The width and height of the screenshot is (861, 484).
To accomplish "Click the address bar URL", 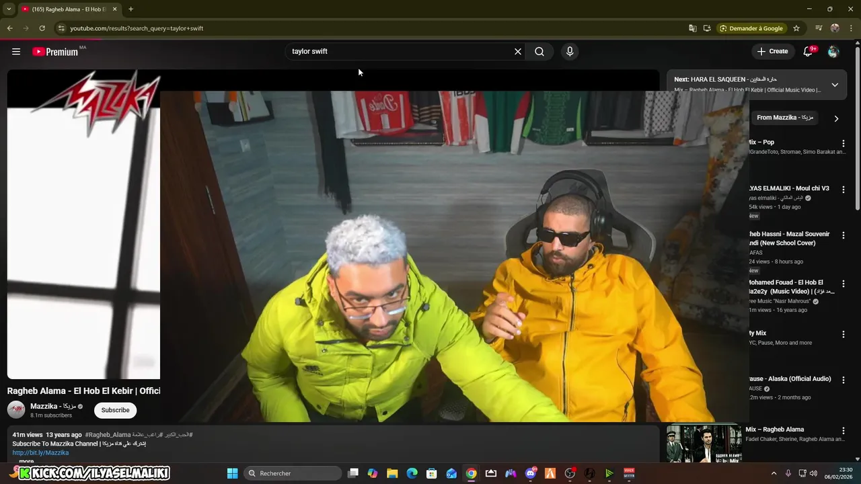I will [137, 28].
